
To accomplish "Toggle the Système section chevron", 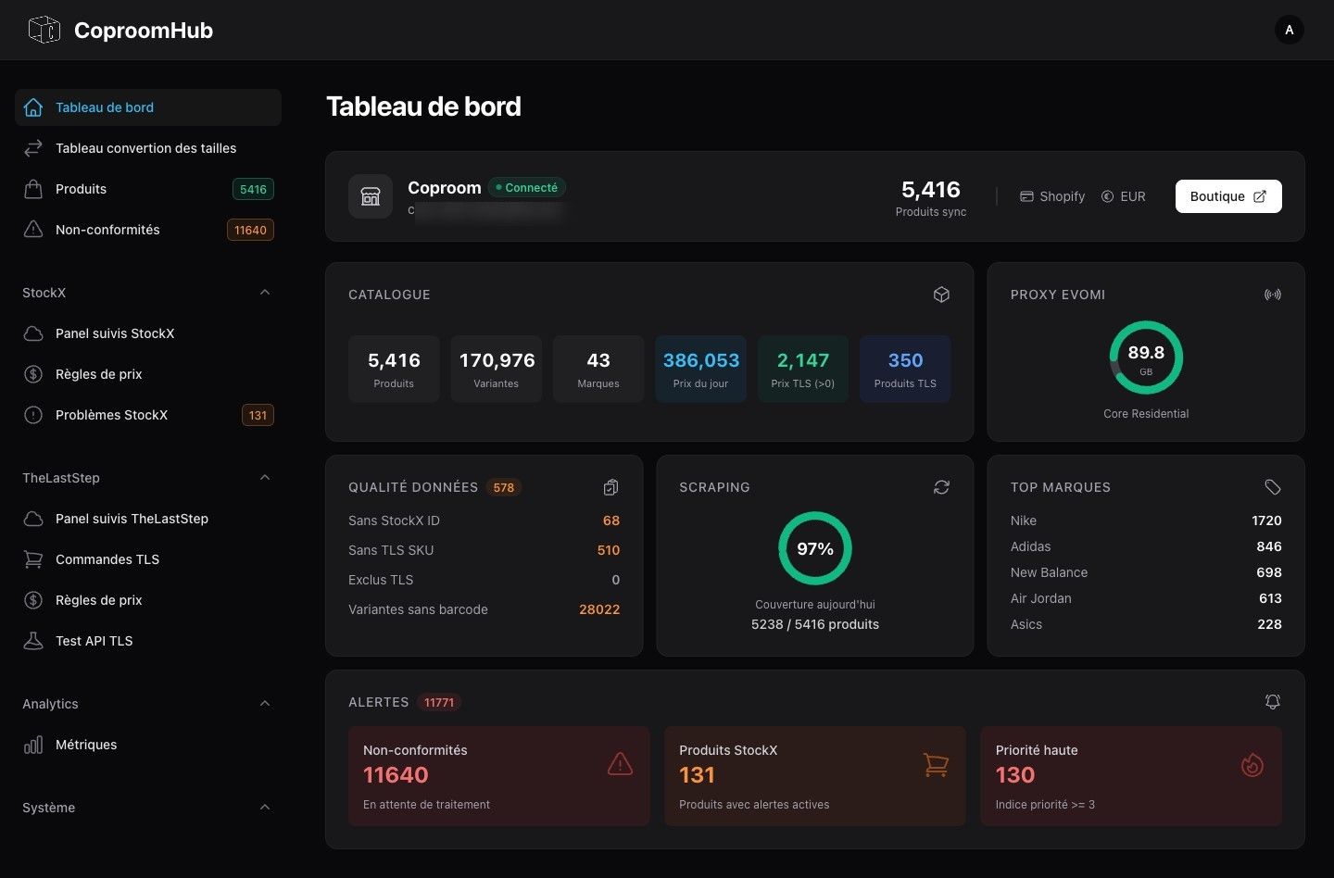I will tap(265, 808).
